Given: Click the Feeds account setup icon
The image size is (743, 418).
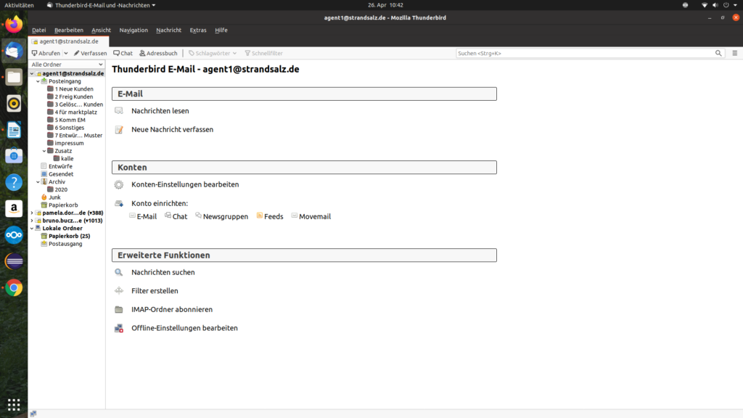Looking at the screenshot, I should (x=260, y=216).
